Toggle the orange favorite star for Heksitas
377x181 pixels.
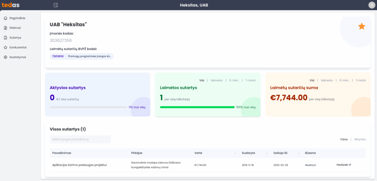[x=362, y=26]
